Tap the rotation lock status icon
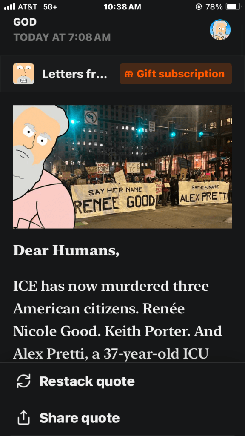Screen dimensions: 245x436 point(199,7)
